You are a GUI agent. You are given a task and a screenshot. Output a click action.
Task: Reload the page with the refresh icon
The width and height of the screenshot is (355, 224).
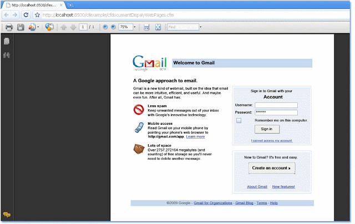[26, 15]
